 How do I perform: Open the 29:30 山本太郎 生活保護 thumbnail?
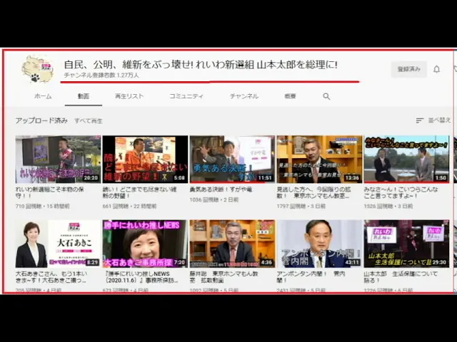(x=406, y=244)
